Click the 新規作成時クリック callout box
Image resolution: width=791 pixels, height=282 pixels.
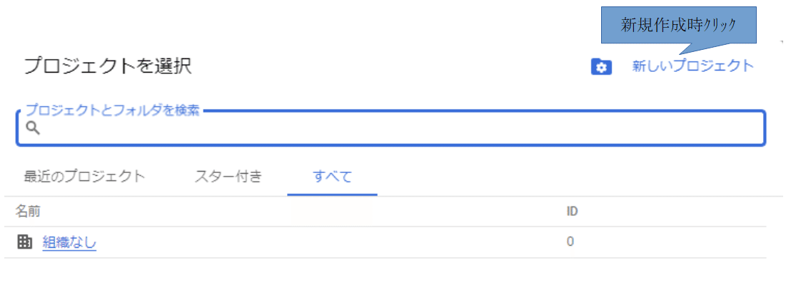pos(678,25)
